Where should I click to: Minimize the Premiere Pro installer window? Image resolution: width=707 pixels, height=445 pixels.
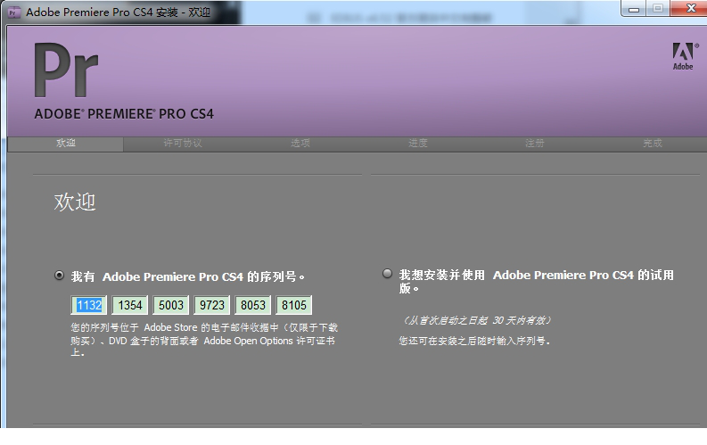[x=634, y=9]
